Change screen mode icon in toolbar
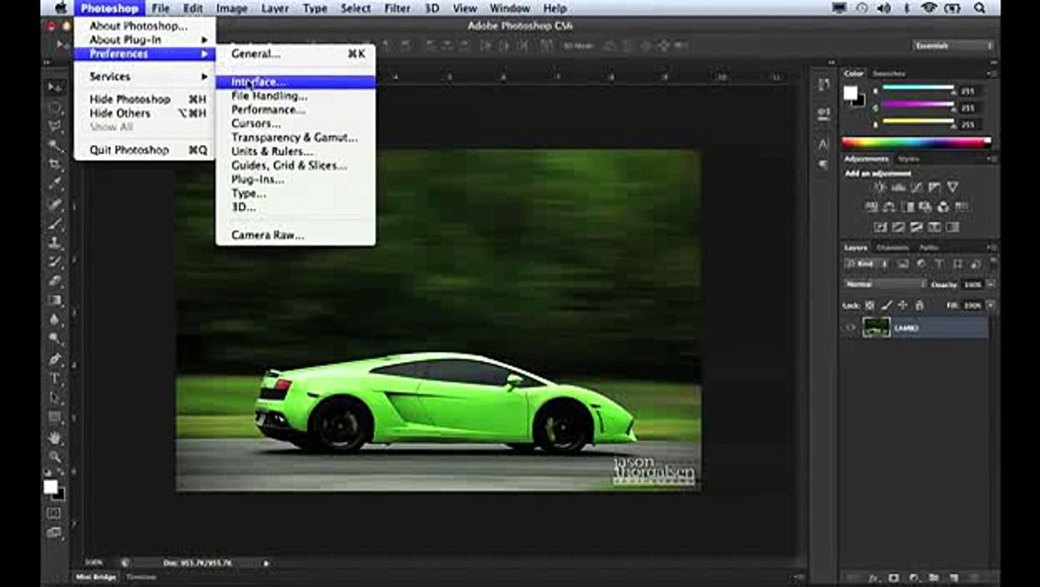This screenshot has height=587, width=1040. pyautogui.click(x=54, y=532)
